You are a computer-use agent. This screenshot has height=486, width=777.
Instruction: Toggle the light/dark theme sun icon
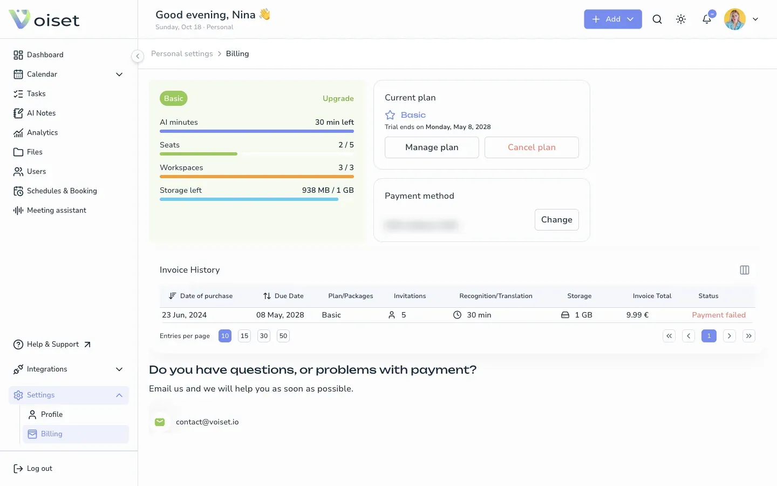681,19
